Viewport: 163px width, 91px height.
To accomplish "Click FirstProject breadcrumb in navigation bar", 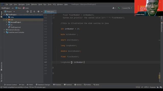I will (x=6, y=8).
